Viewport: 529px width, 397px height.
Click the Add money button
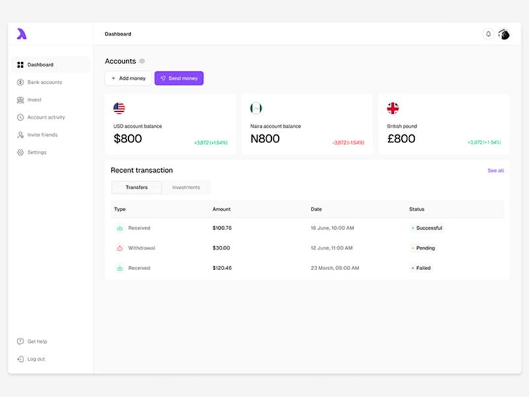tap(128, 78)
